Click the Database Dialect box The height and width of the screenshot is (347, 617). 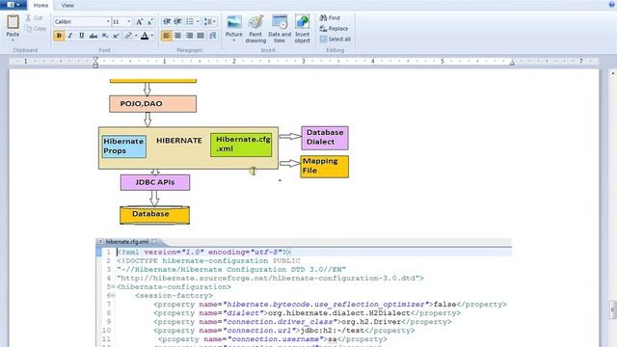point(325,138)
